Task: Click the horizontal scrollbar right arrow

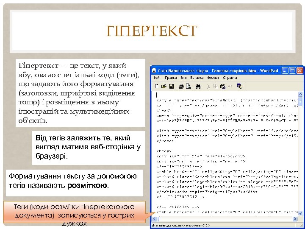Action: pos(295,219)
